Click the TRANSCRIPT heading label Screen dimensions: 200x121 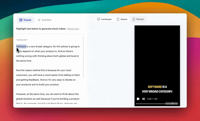[x=22, y=40]
